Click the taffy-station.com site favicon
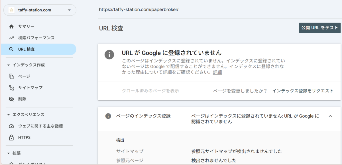 coord(11,10)
